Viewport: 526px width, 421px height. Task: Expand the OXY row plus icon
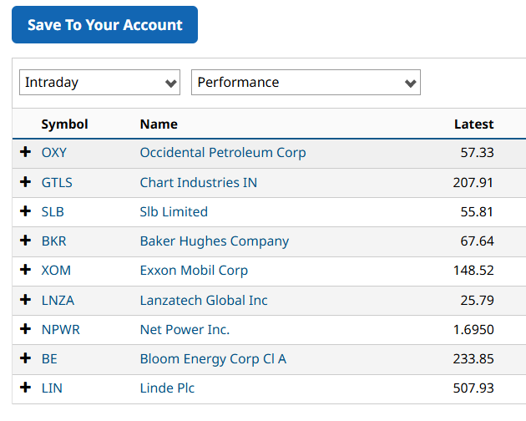pyautogui.click(x=25, y=153)
